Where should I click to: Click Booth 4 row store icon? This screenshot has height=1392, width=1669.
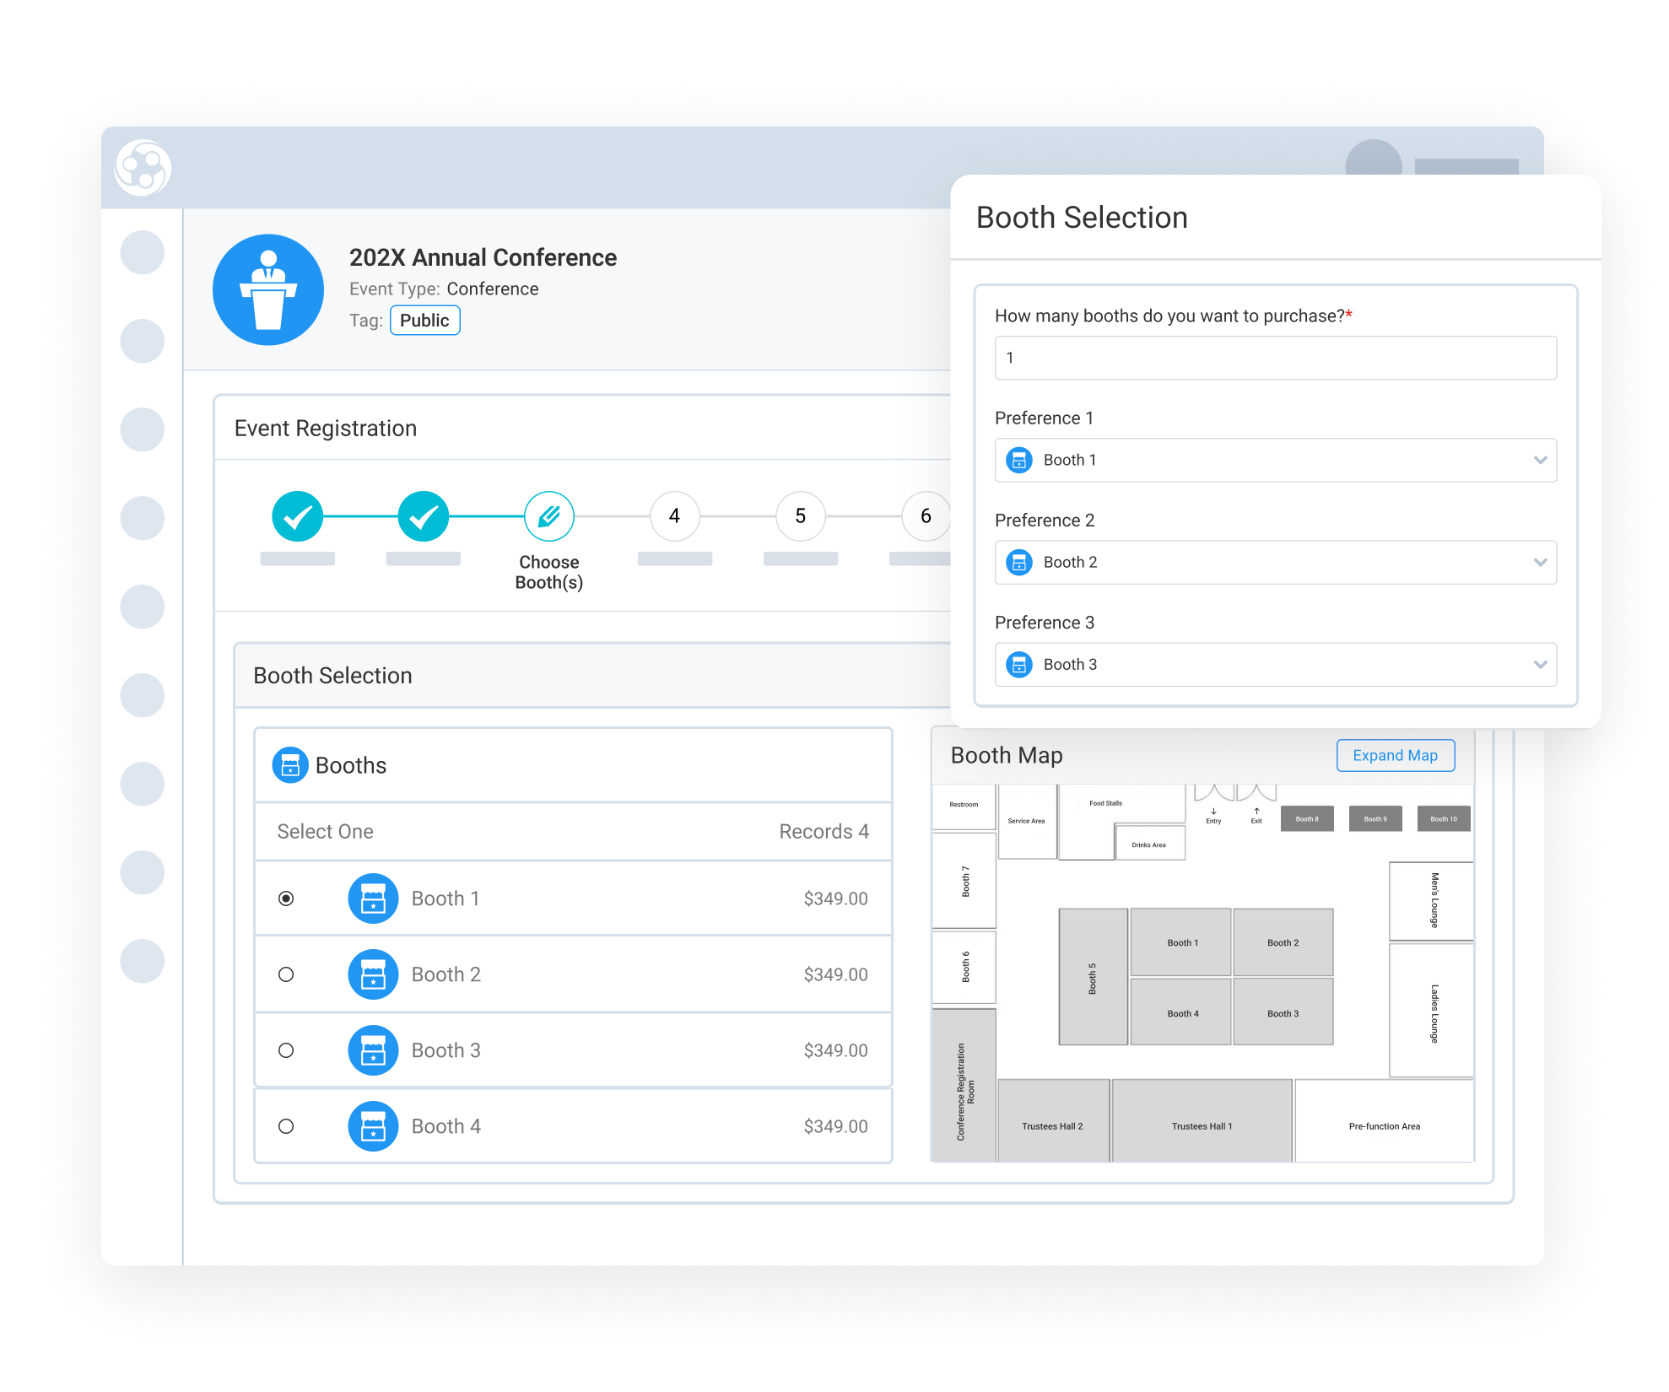373,1126
